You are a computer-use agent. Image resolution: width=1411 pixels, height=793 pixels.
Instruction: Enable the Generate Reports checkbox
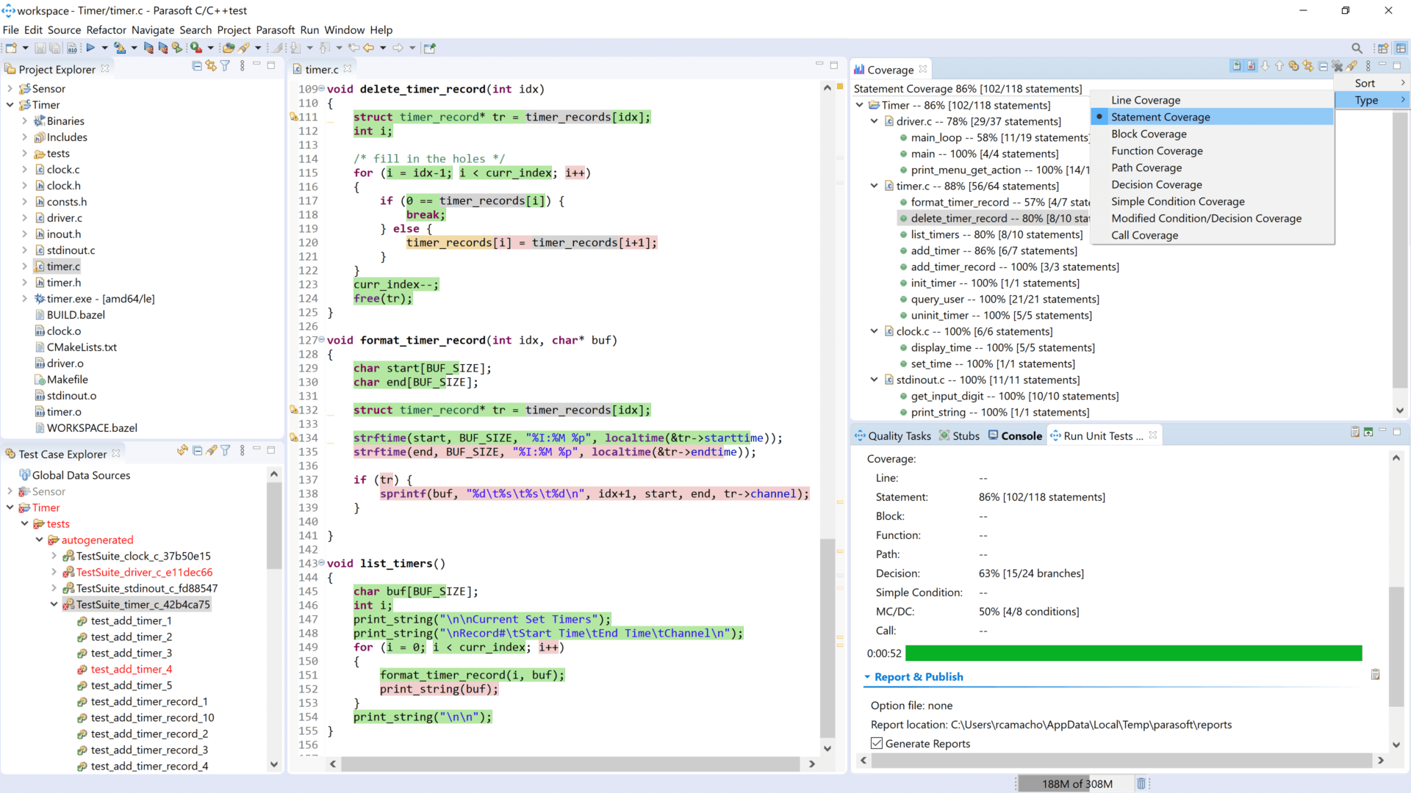click(876, 743)
